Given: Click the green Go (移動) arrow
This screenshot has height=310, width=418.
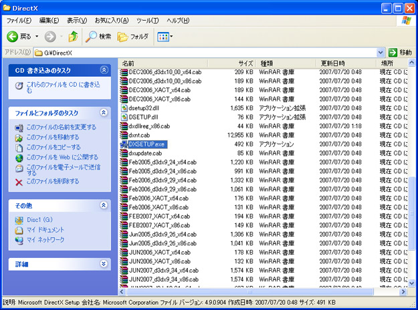Looking at the screenshot, I should 393,53.
